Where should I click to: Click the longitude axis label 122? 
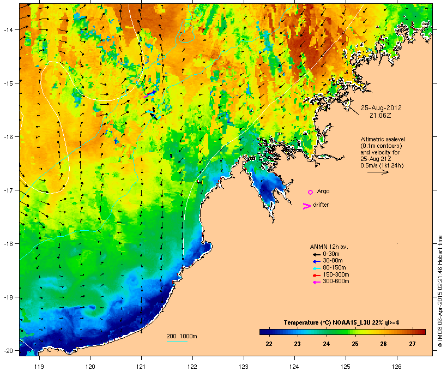pyautogui.click(x=192, y=367)
